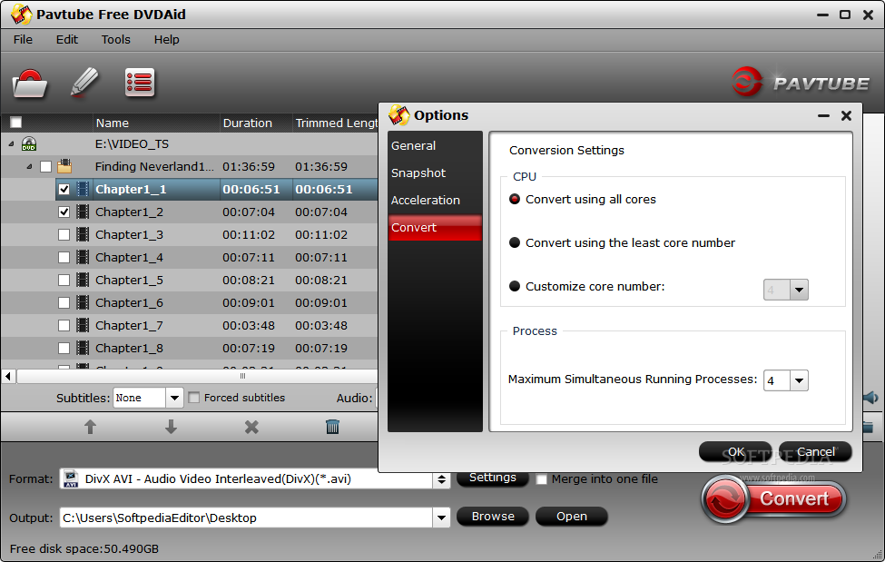The image size is (885, 562).
Task: Click the scrollbar left arrow
Action: (8, 376)
